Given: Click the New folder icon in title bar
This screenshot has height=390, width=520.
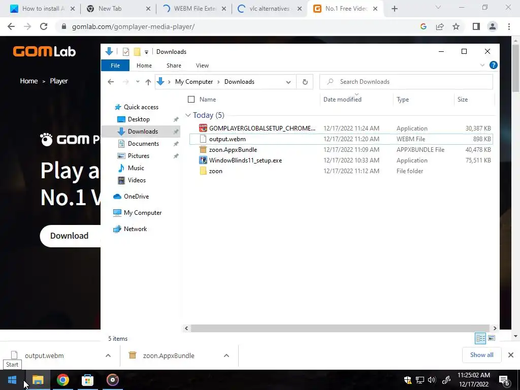Looking at the screenshot, I should (x=137, y=52).
